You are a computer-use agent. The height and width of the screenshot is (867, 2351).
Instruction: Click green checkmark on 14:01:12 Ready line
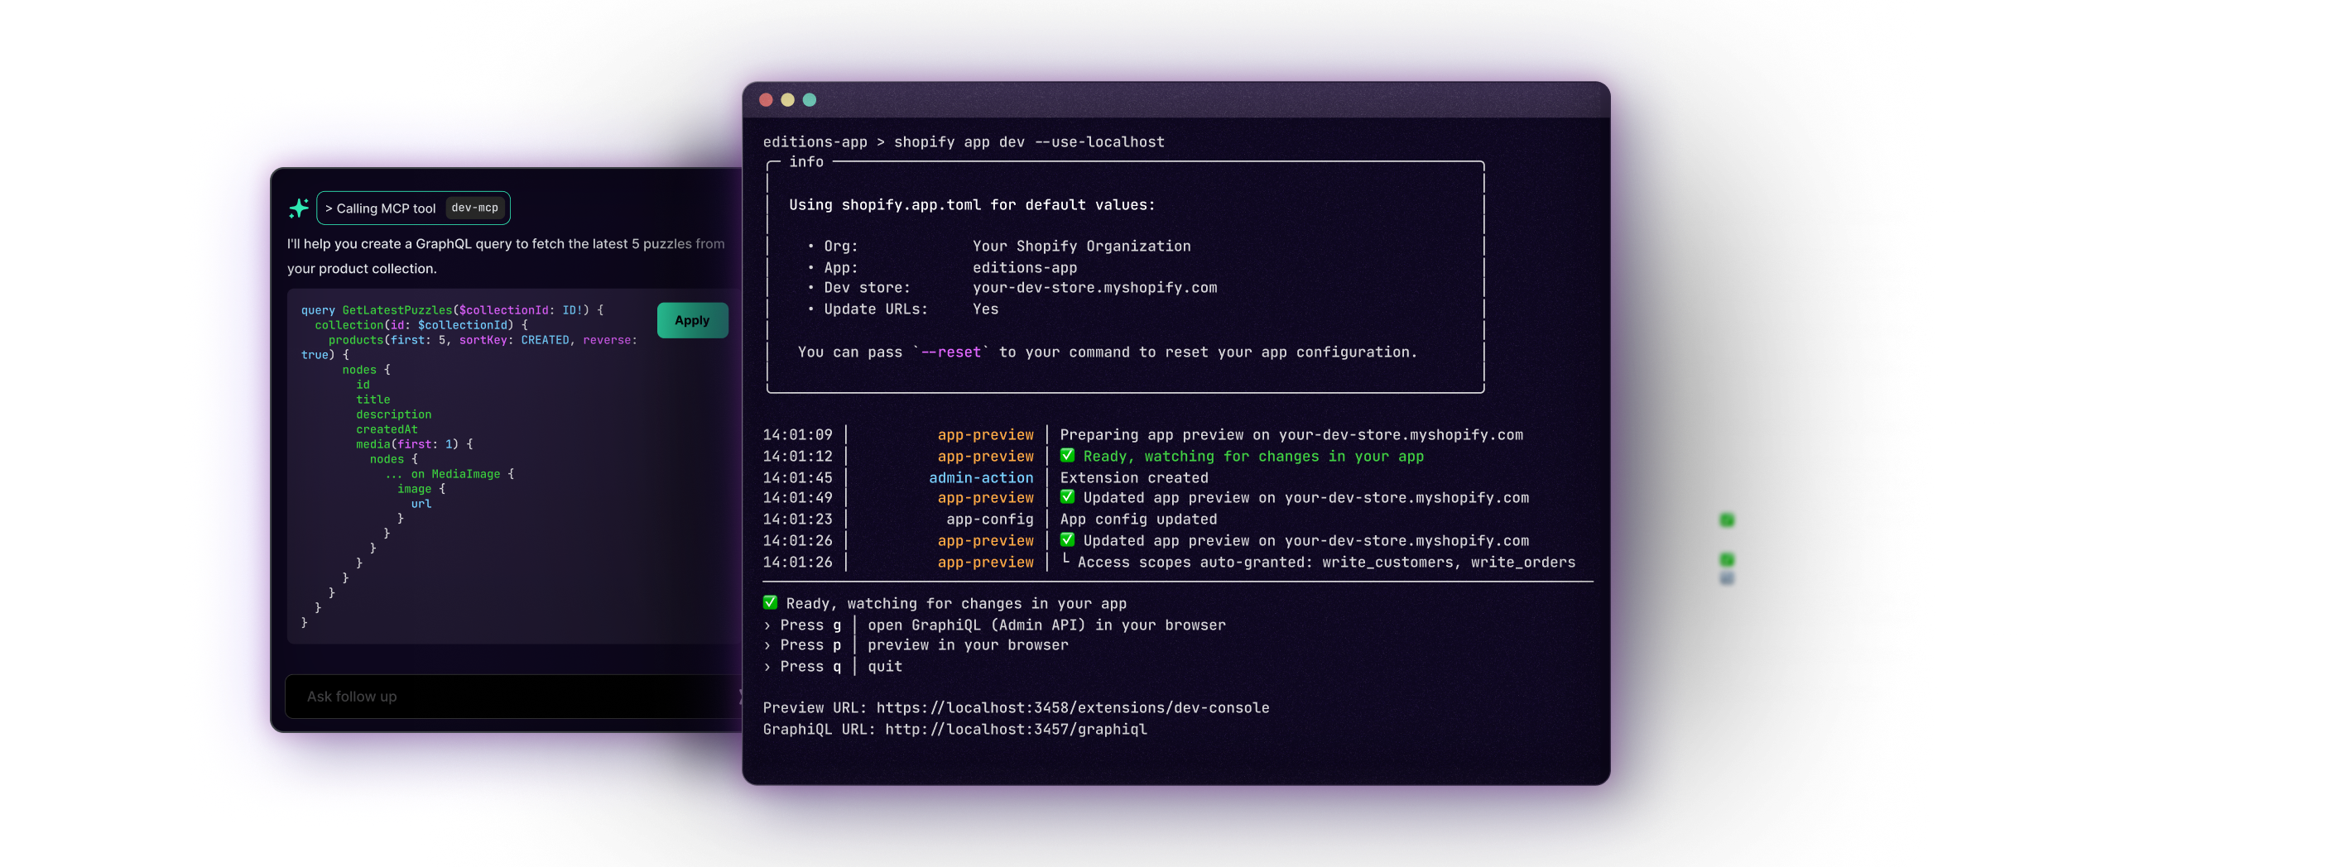(1067, 456)
